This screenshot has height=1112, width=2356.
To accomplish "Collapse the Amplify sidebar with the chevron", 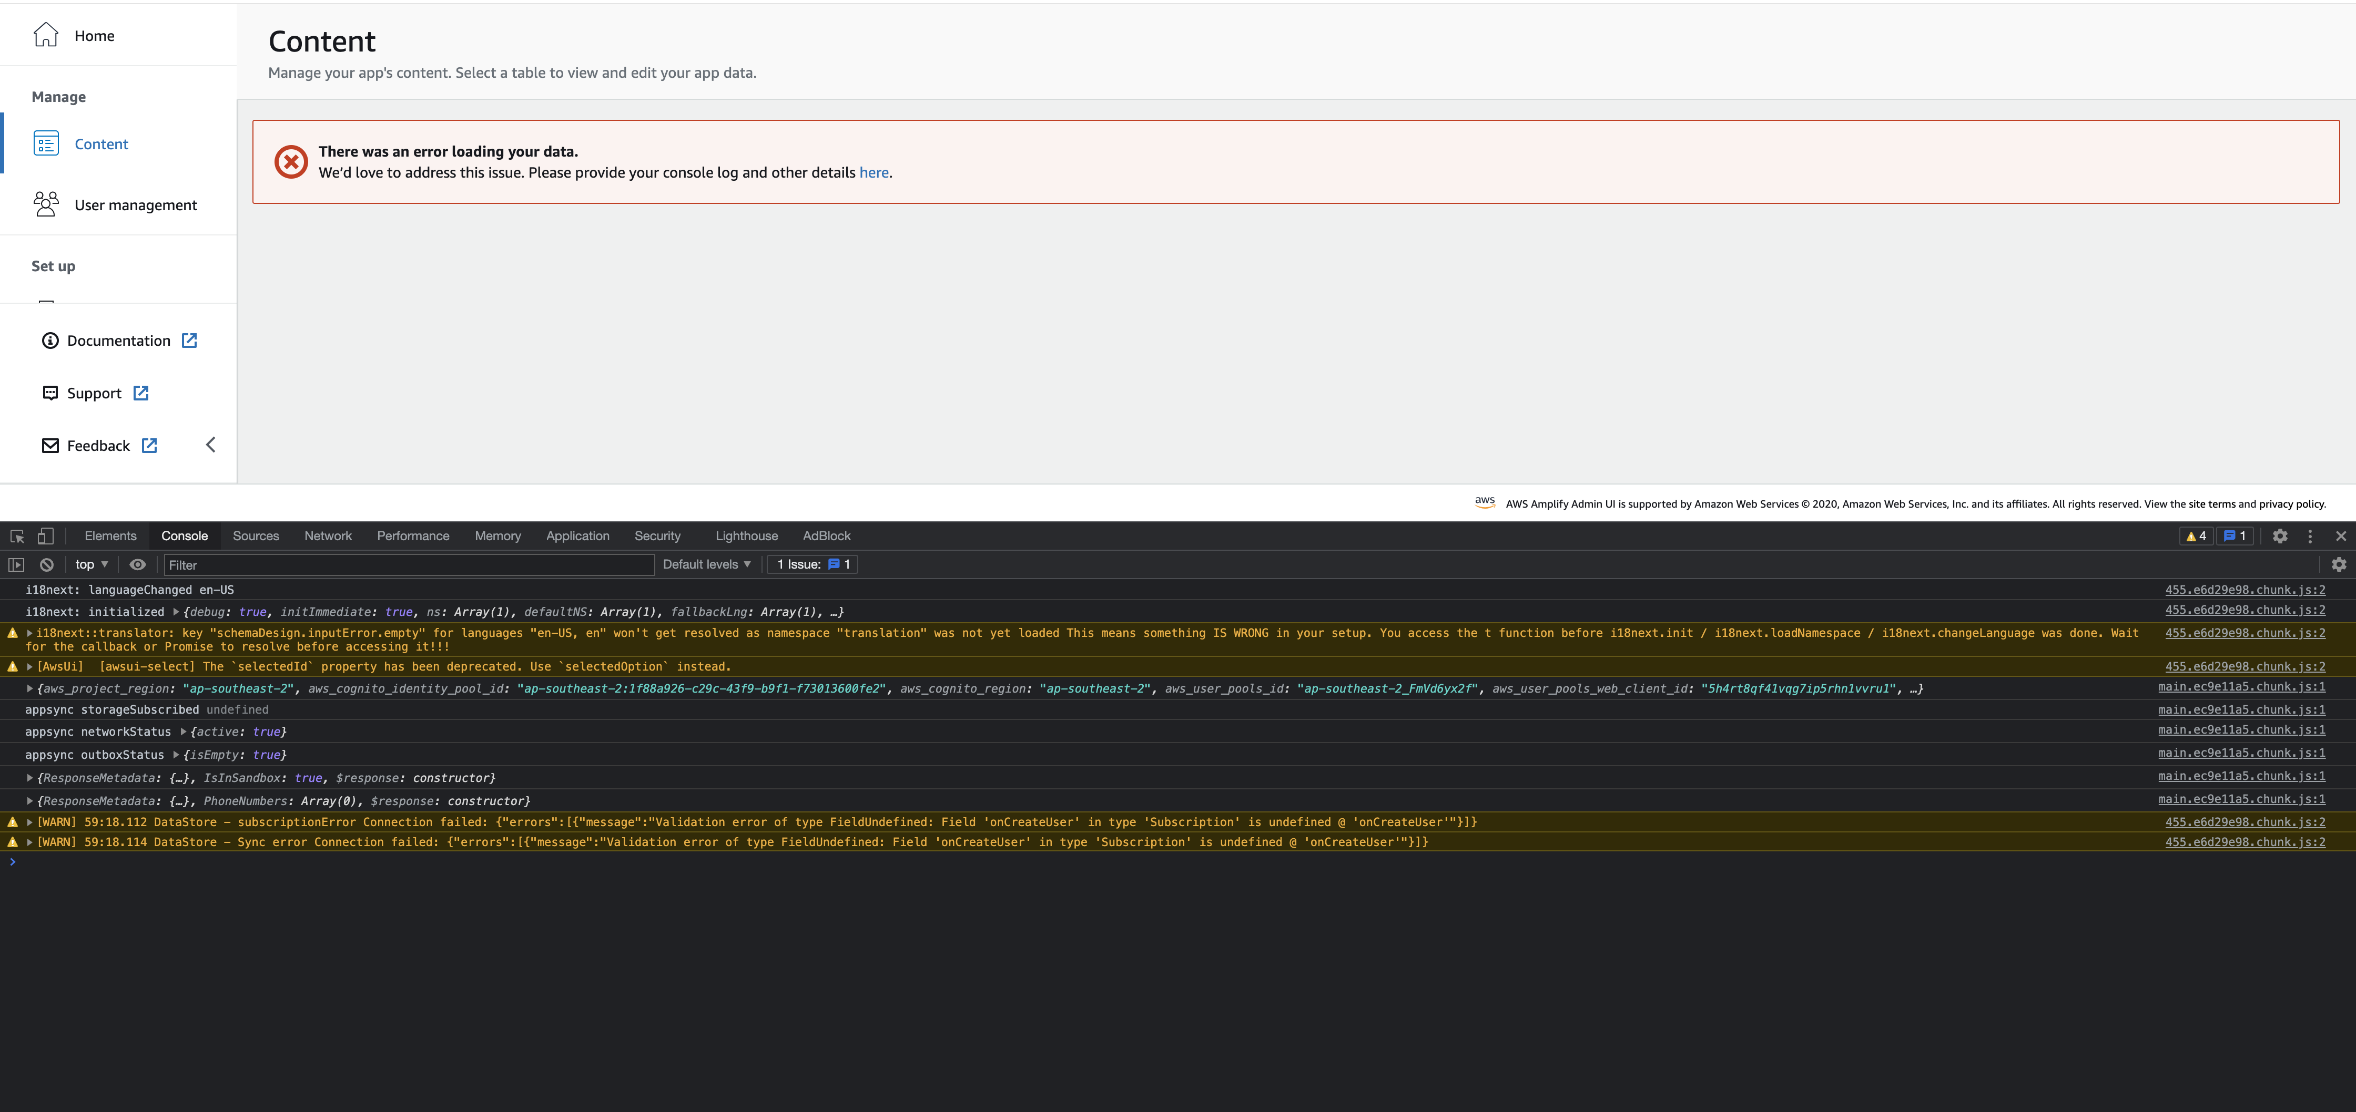I will [x=210, y=445].
